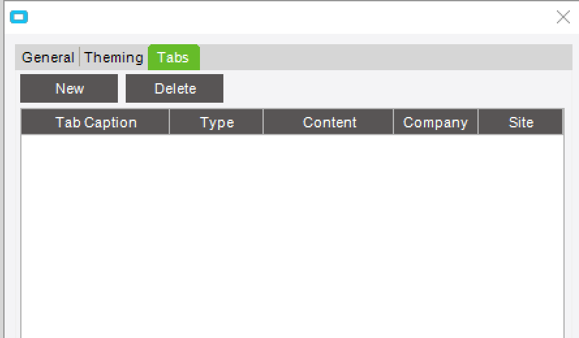Click the Content column header
The width and height of the screenshot is (579, 338).
point(330,122)
